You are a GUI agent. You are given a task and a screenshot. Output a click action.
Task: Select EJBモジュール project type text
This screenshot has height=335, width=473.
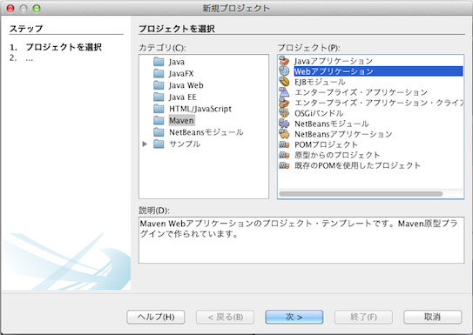tap(320, 82)
